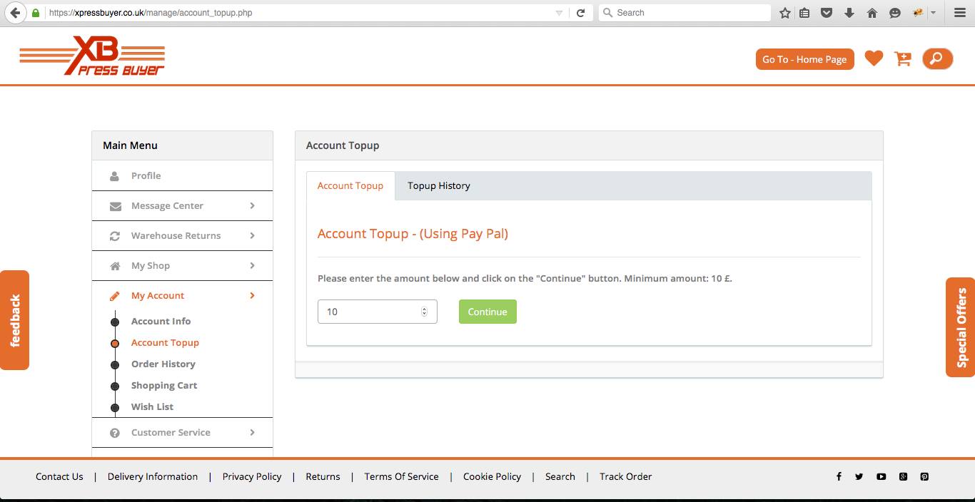Select the Account Topup tab
The width and height of the screenshot is (975, 502).
coord(350,186)
